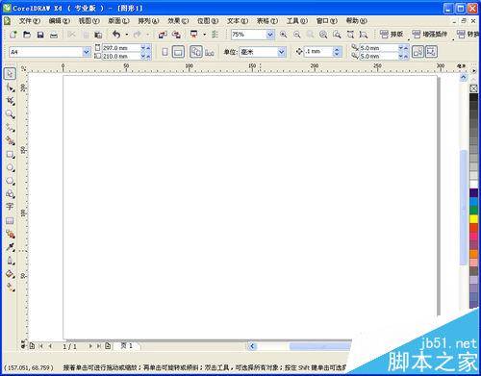The height and width of the screenshot is (376, 481).
Task: Set the page to portrait orientation
Action: tap(165, 52)
